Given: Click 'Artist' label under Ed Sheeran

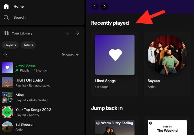Looking at the screenshot, I should [x=19, y=130].
